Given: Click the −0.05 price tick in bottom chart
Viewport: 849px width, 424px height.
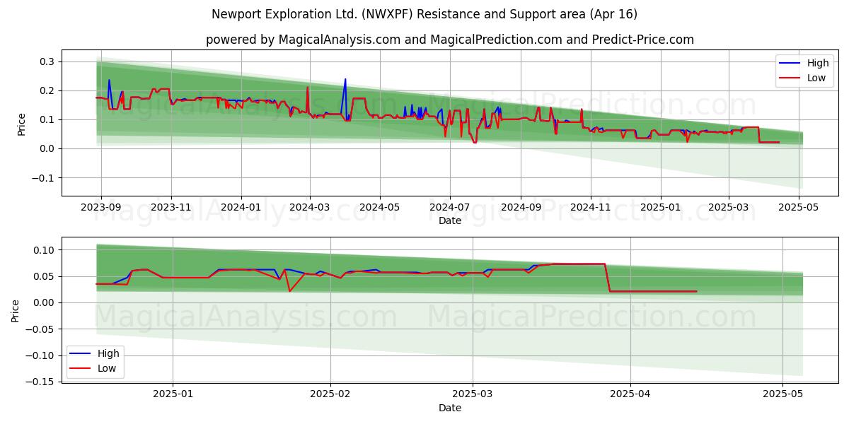Looking at the screenshot, I should [x=41, y=329].
